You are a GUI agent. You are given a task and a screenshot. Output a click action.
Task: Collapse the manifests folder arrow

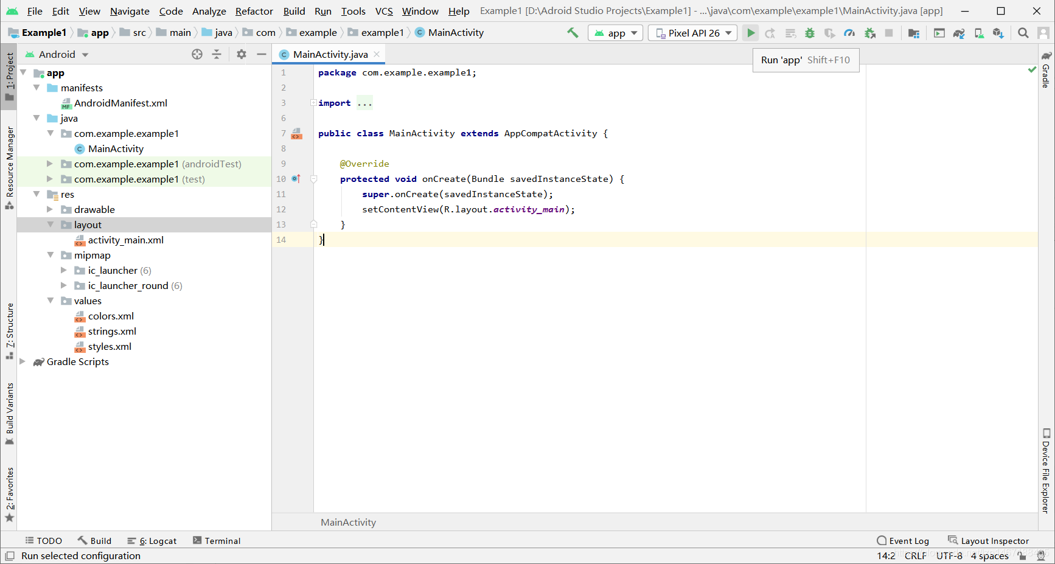click(x=37, y=88)
